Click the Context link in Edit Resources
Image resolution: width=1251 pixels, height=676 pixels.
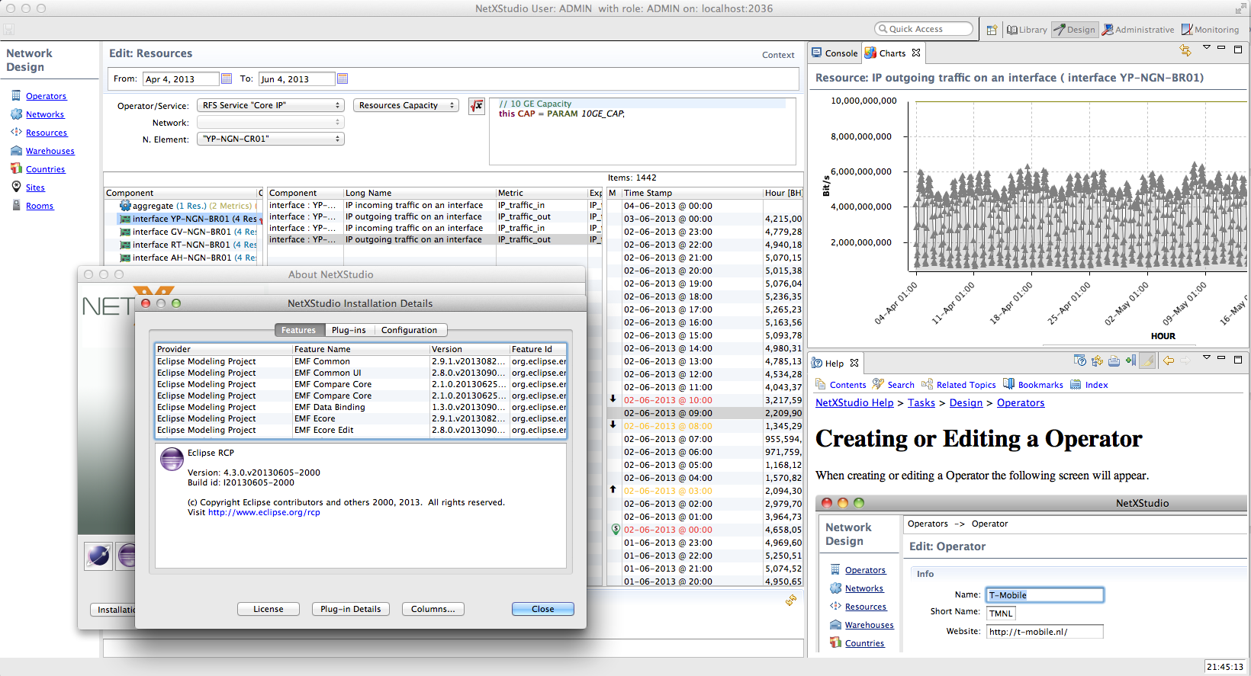[778, 55]
